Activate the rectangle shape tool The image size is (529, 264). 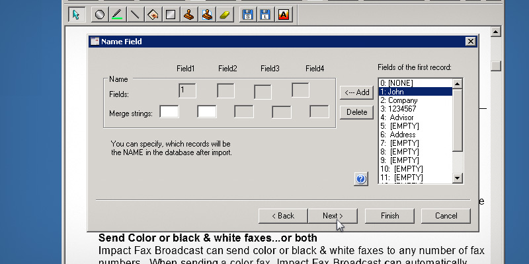(170, 14)
